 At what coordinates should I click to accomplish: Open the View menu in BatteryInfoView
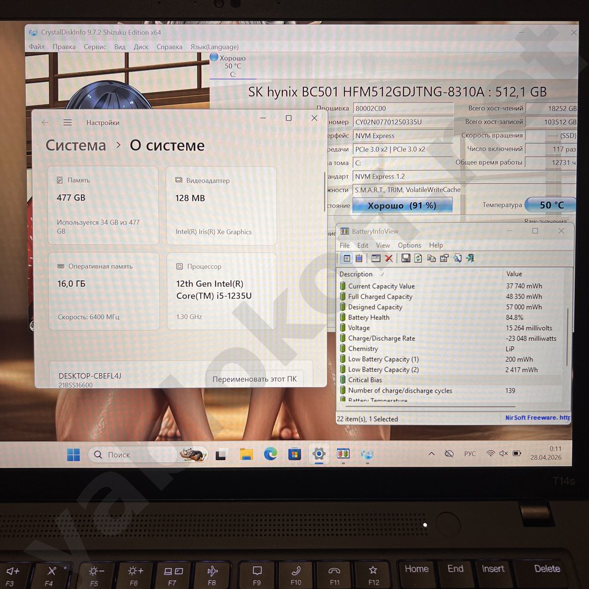tap(383, 245)
